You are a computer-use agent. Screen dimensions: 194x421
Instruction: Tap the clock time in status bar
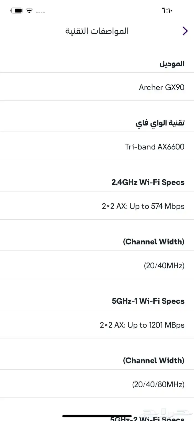167,11
